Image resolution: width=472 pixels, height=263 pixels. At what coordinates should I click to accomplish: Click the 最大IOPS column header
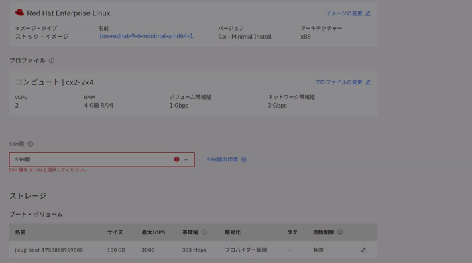tap(154, 232)
